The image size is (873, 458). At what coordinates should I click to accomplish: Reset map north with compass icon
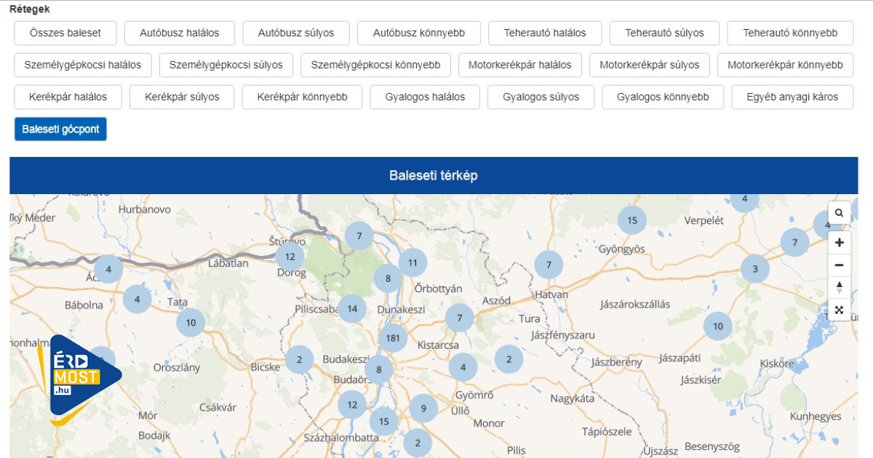pos(839,287)
